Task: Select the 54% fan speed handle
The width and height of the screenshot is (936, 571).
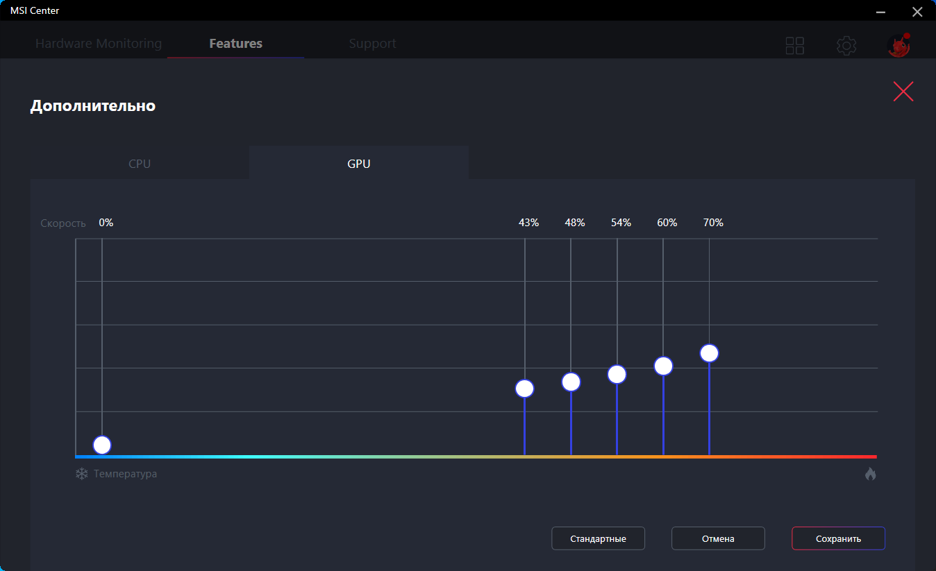Action: 617,375
